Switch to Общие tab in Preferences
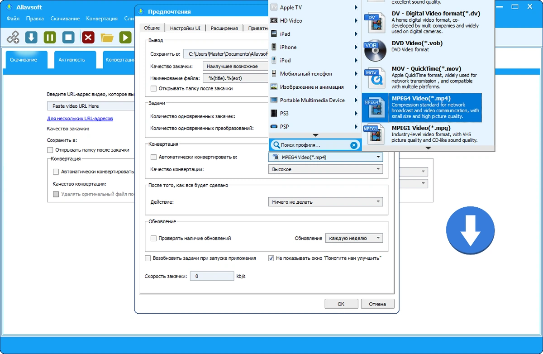The width and height of the screenshot is (543, 354). point(152,28)
